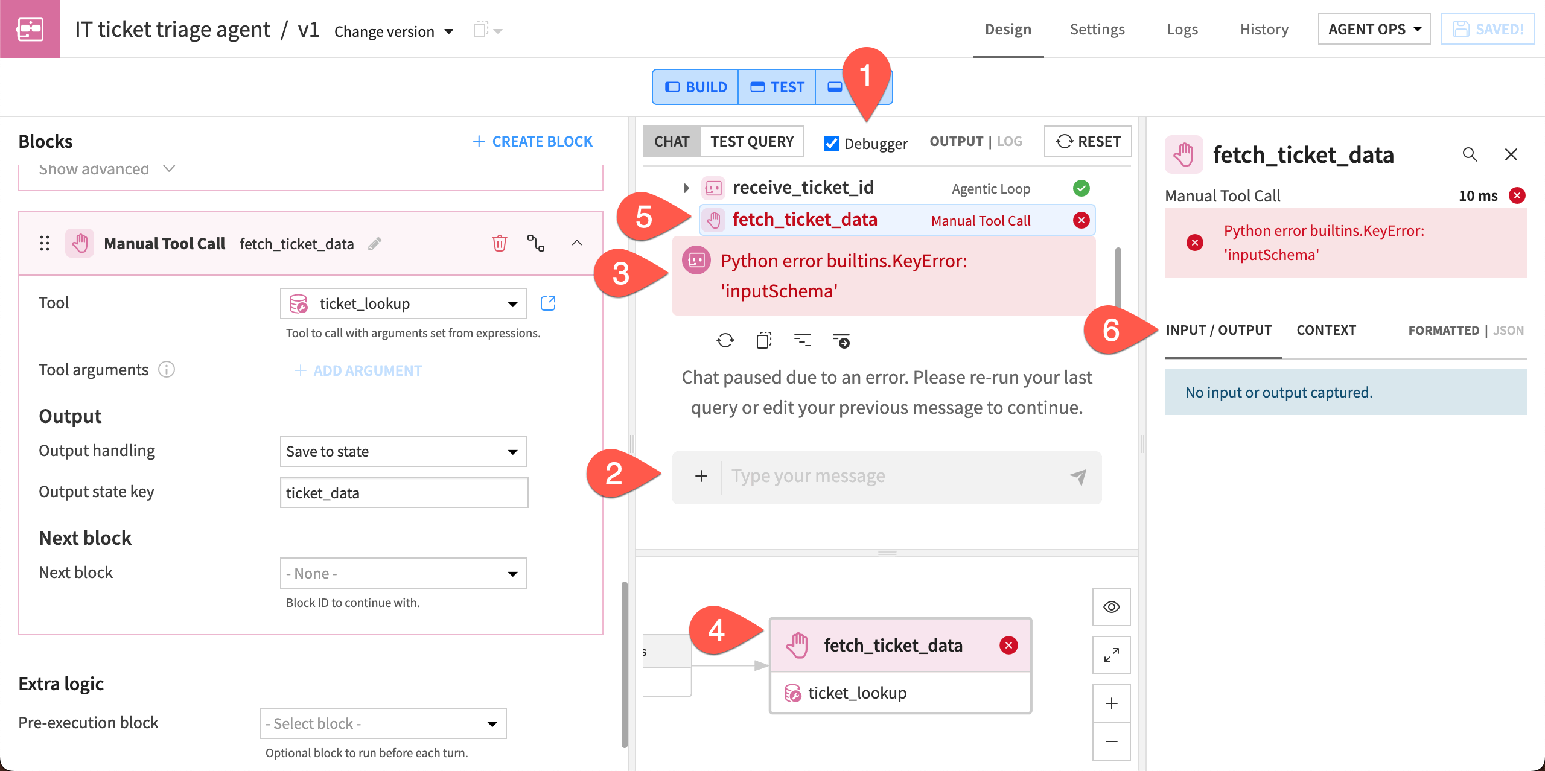Click CREATE BLOCK

pyautogui.click(x=532, y=141)
